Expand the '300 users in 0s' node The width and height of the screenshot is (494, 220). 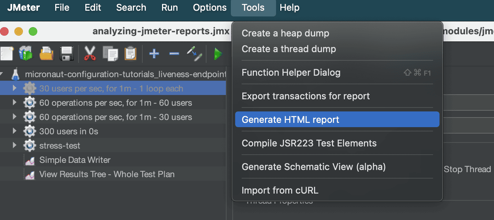(14, 131)
